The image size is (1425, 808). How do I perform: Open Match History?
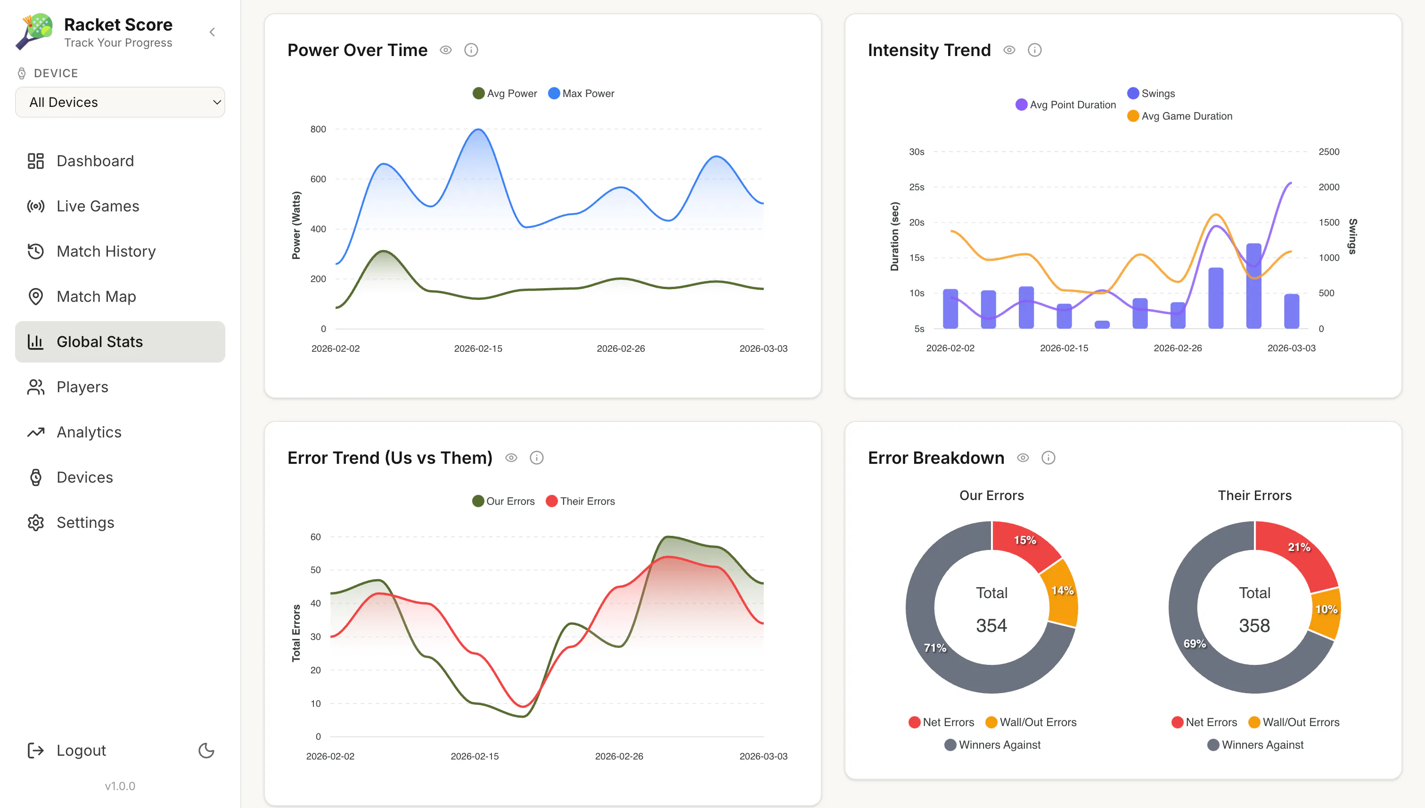[120, 251]
